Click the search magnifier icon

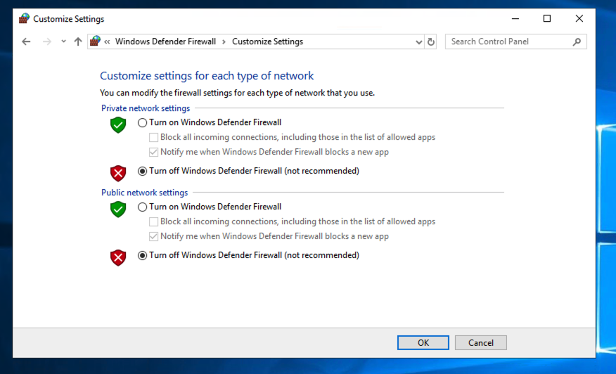pyautogui.click(x=577, y=41)
